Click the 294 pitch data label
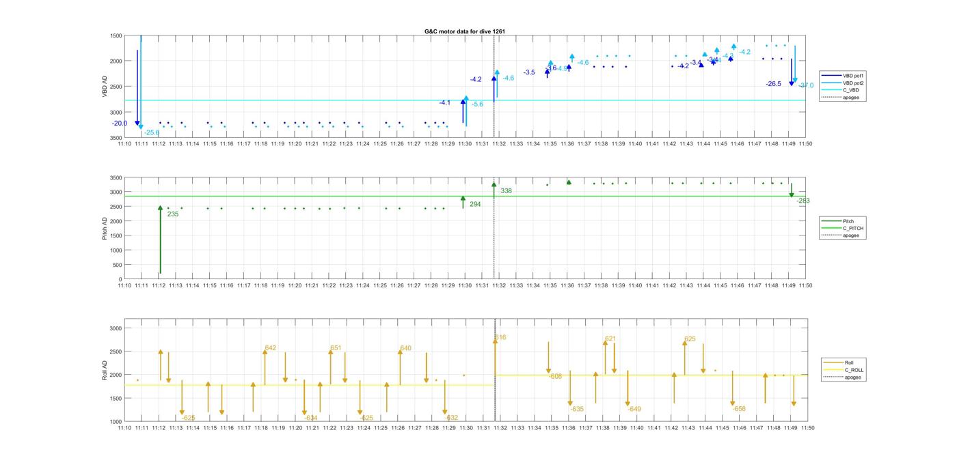The height and width of the screenshot is (473, 957). 475,204
